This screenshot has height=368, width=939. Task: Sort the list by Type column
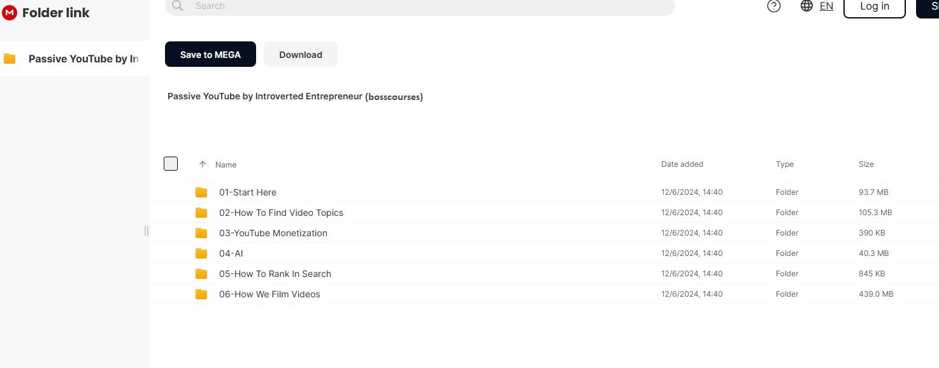coord(784,164)
